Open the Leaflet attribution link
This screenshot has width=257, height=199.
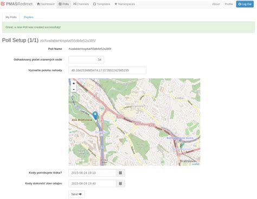point(196,164)
